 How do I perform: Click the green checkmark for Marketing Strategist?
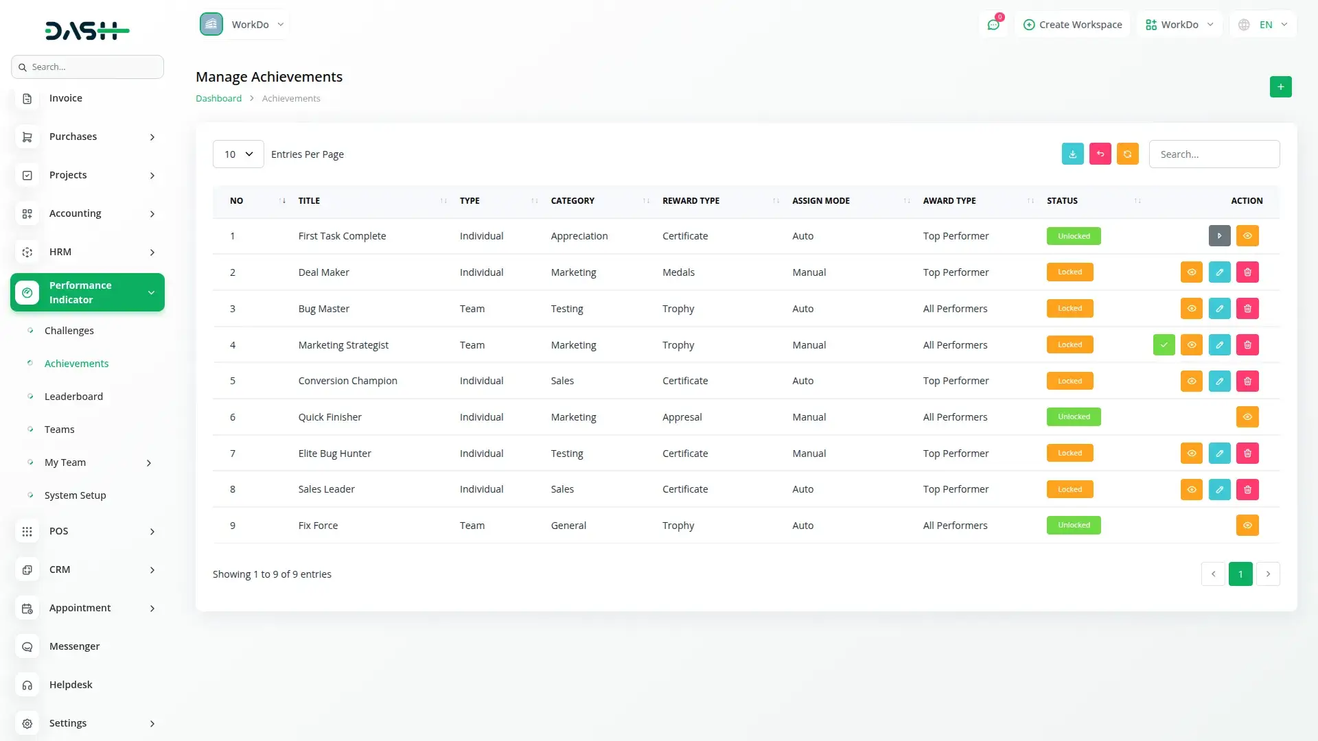click(x=1164, y=345)
